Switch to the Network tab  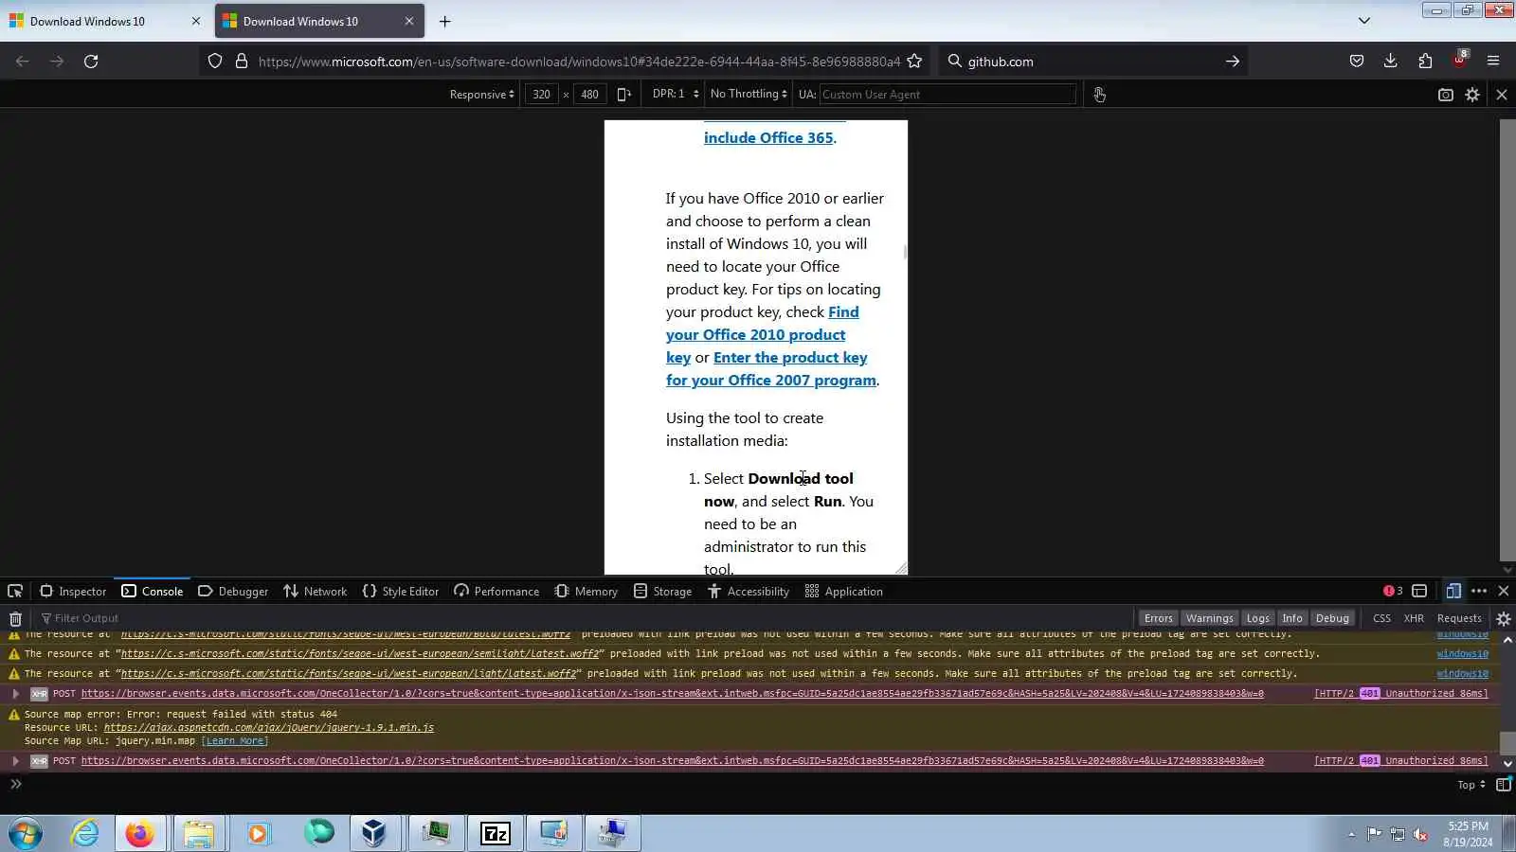click(x=316, y=591)
